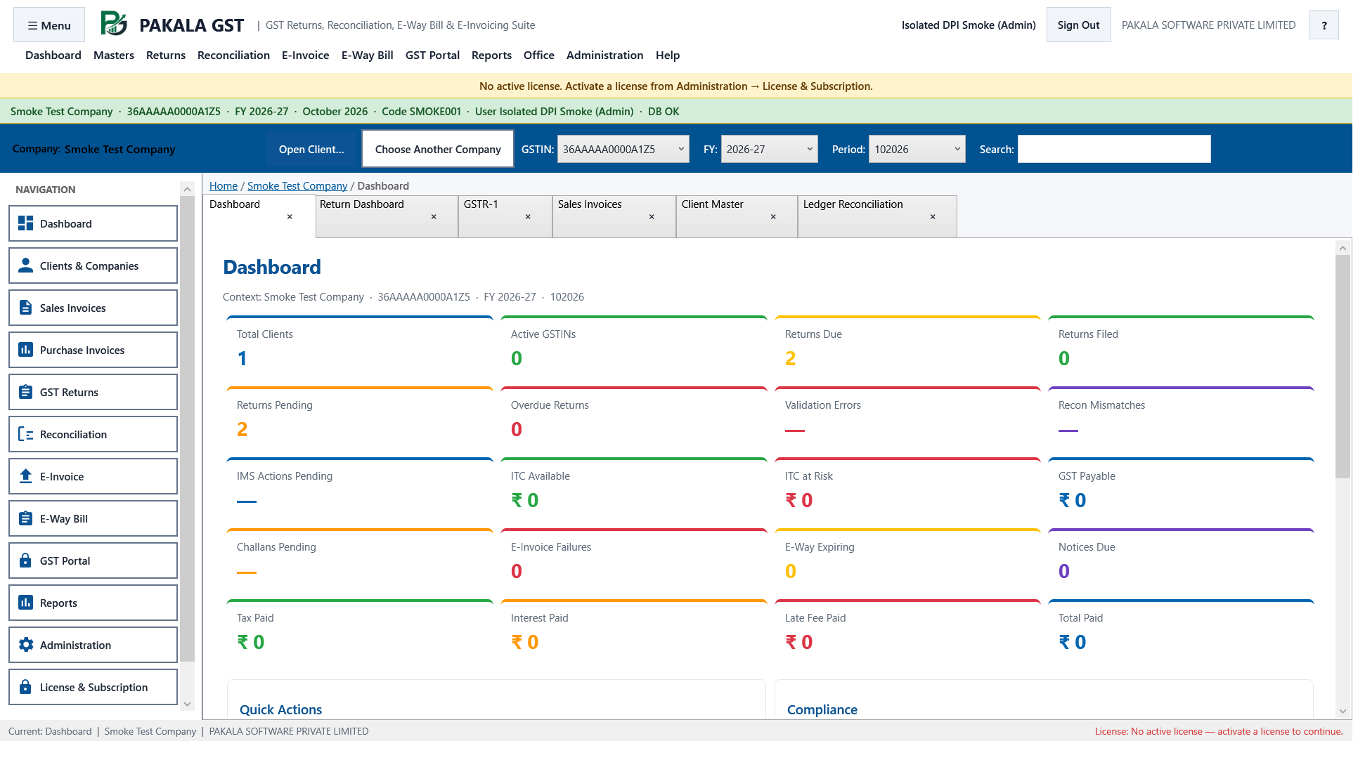
Task: Open the Administration top menu
Action: tap(604, 55)
